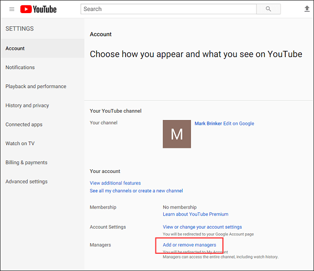This screenshot has width=314, height=271.
Task: Open the hamburger guide menu
Action: (x=12, y=9)
